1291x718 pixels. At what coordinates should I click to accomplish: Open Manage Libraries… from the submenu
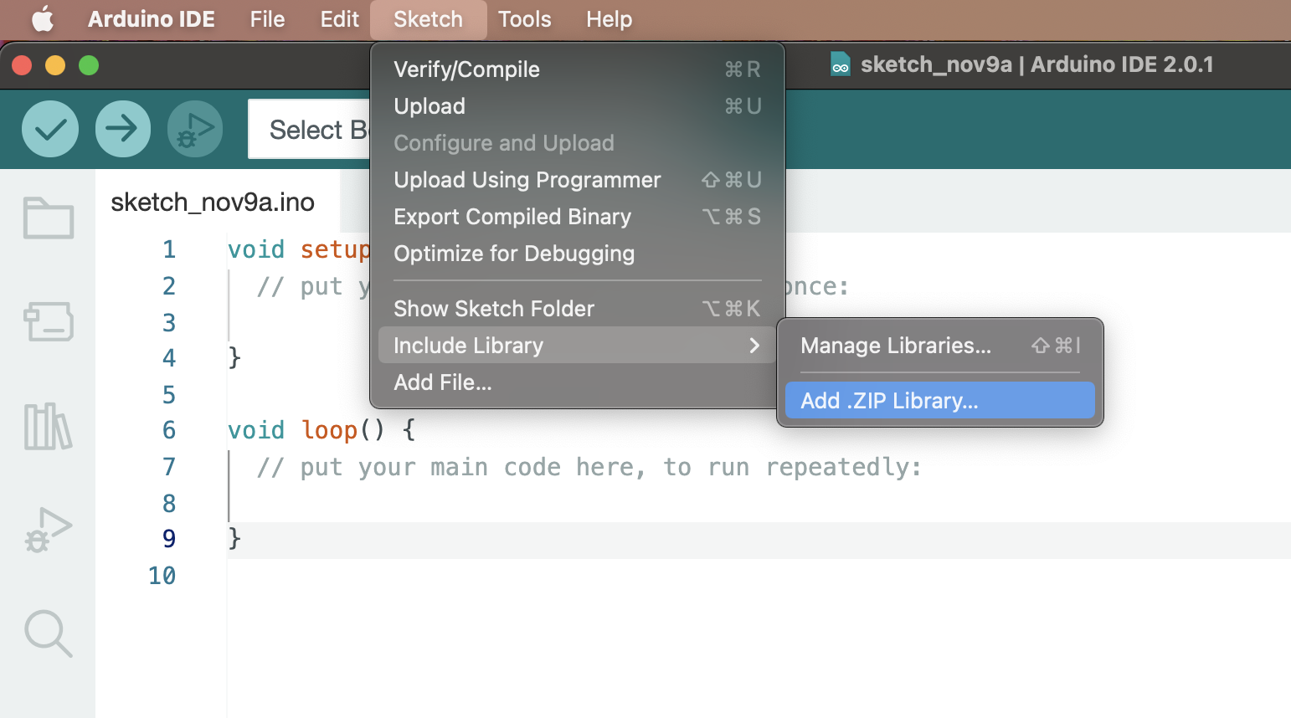tap(940, 346)
